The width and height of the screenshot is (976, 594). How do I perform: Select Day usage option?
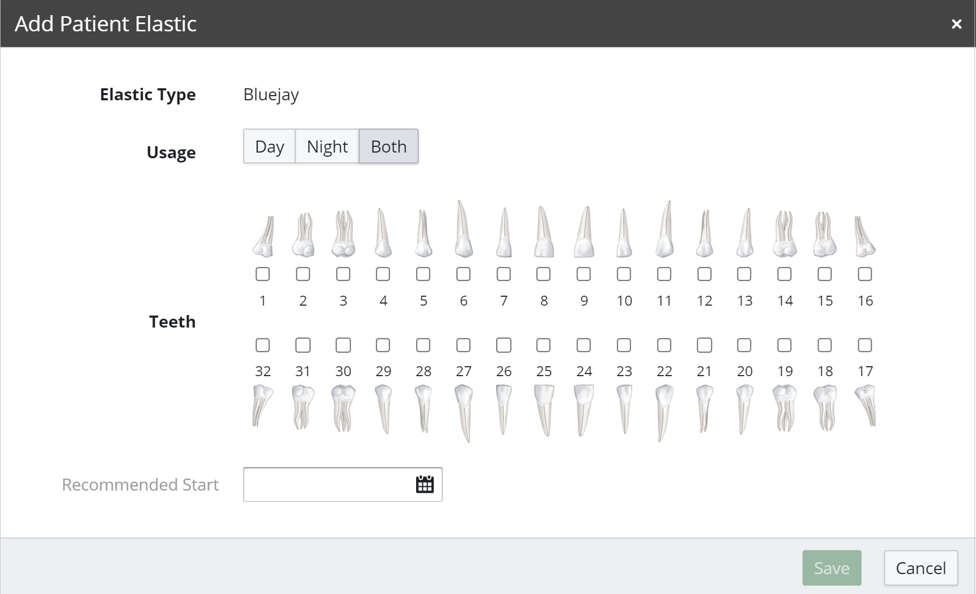click(269, 146)
